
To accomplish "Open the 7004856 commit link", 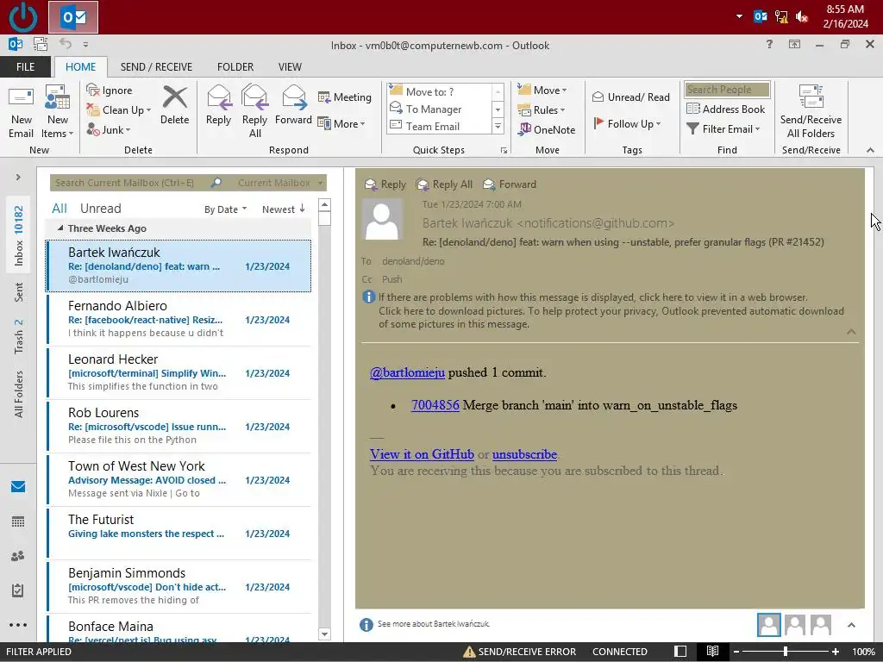I will (x=435, y=405).
